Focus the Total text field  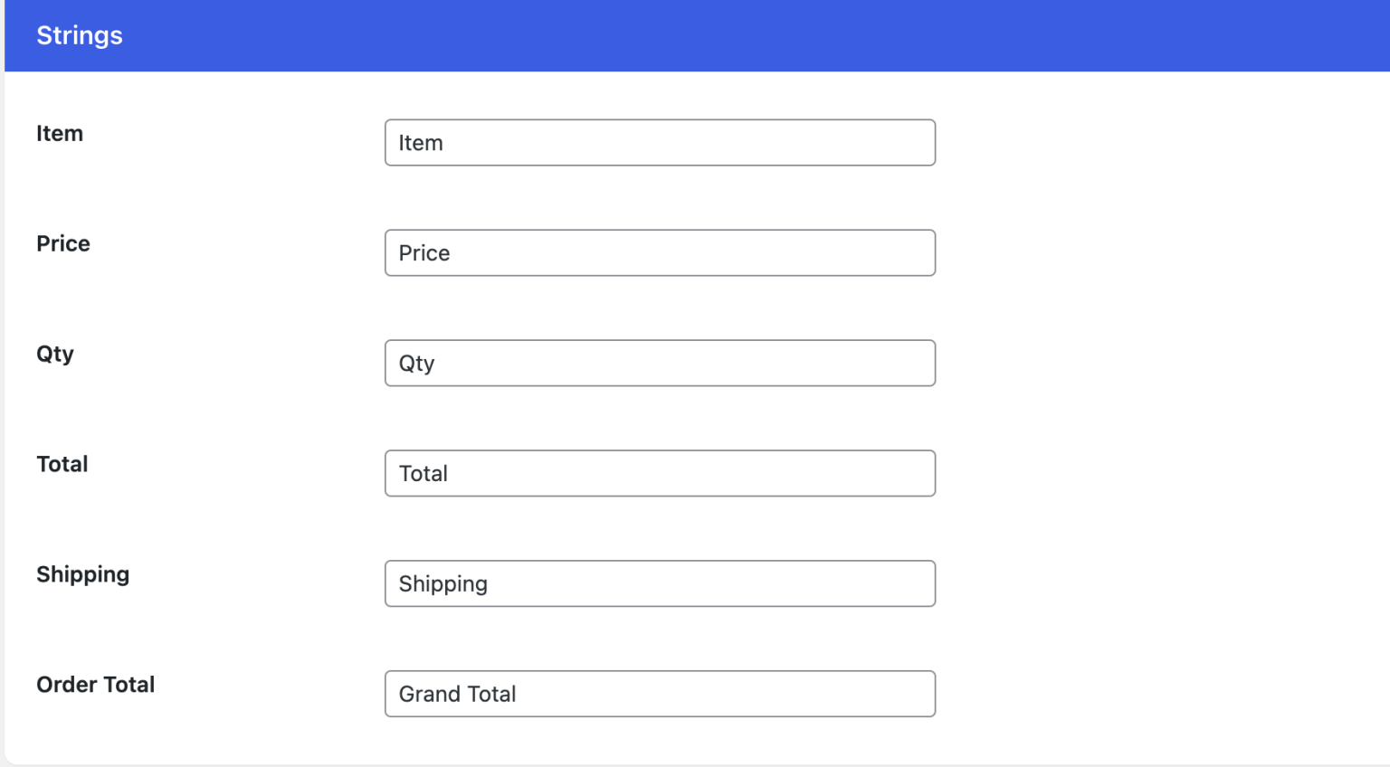coord(660,473)
